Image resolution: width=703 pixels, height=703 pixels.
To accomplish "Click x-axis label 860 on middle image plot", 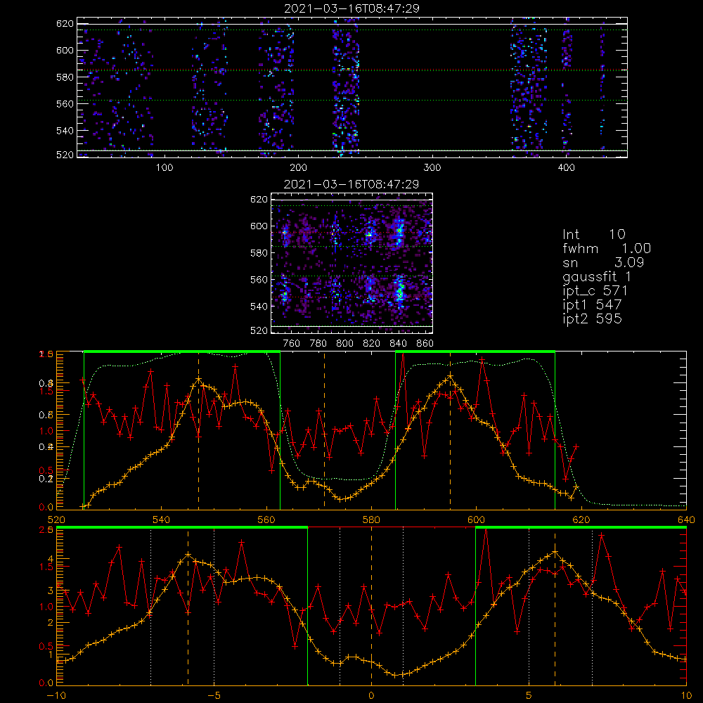I will (425, 344).
